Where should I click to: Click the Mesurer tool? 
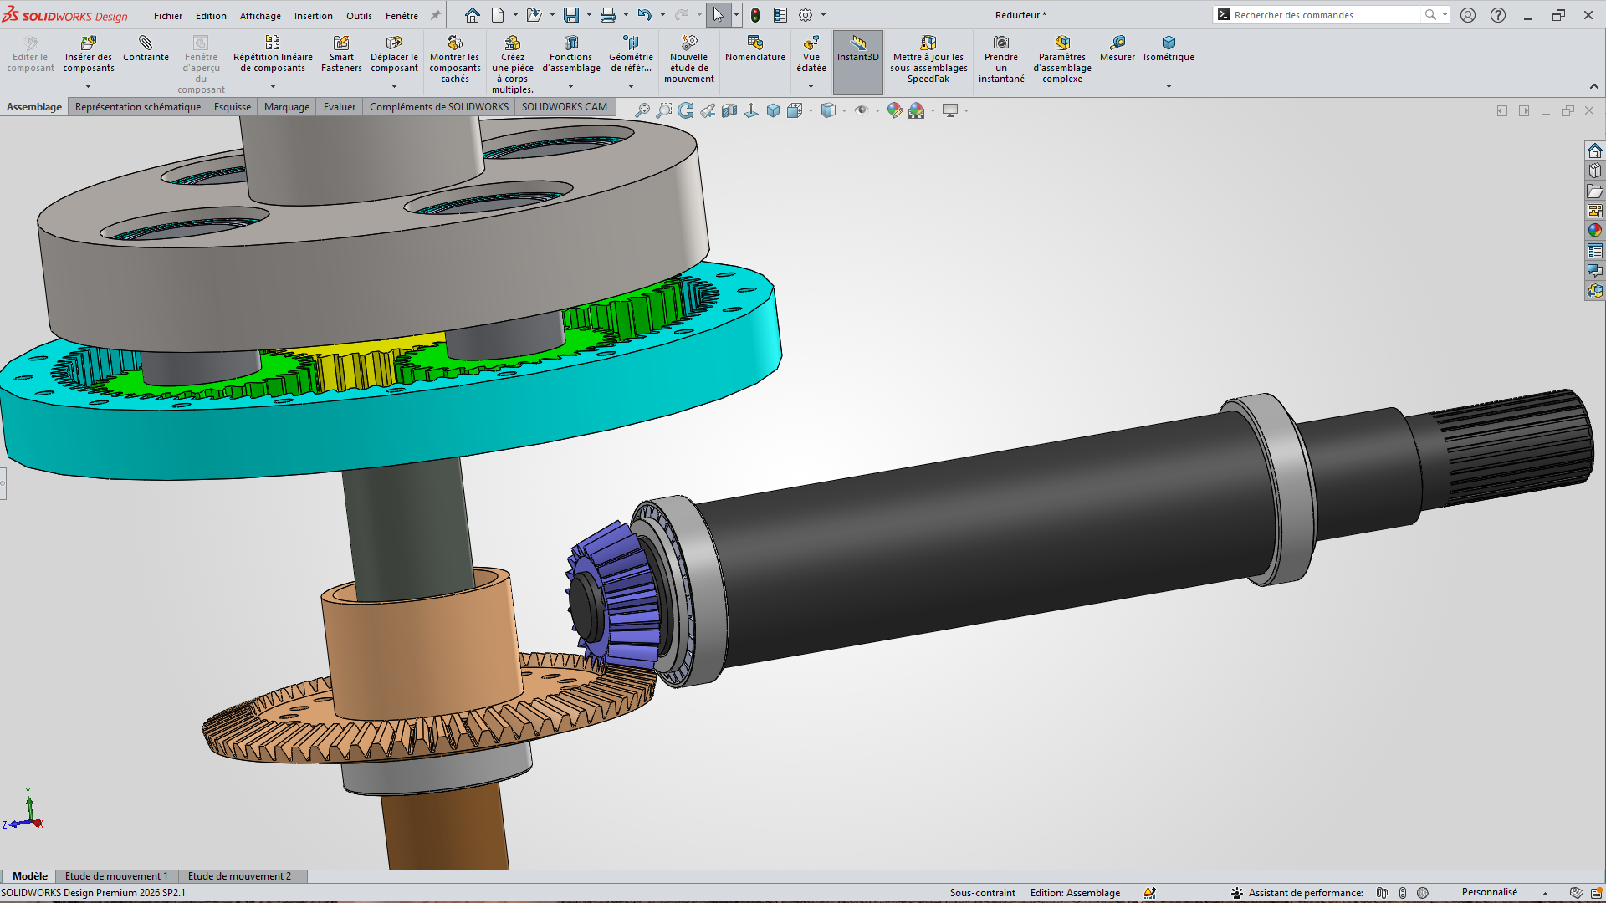click(x=1118, y=48)
